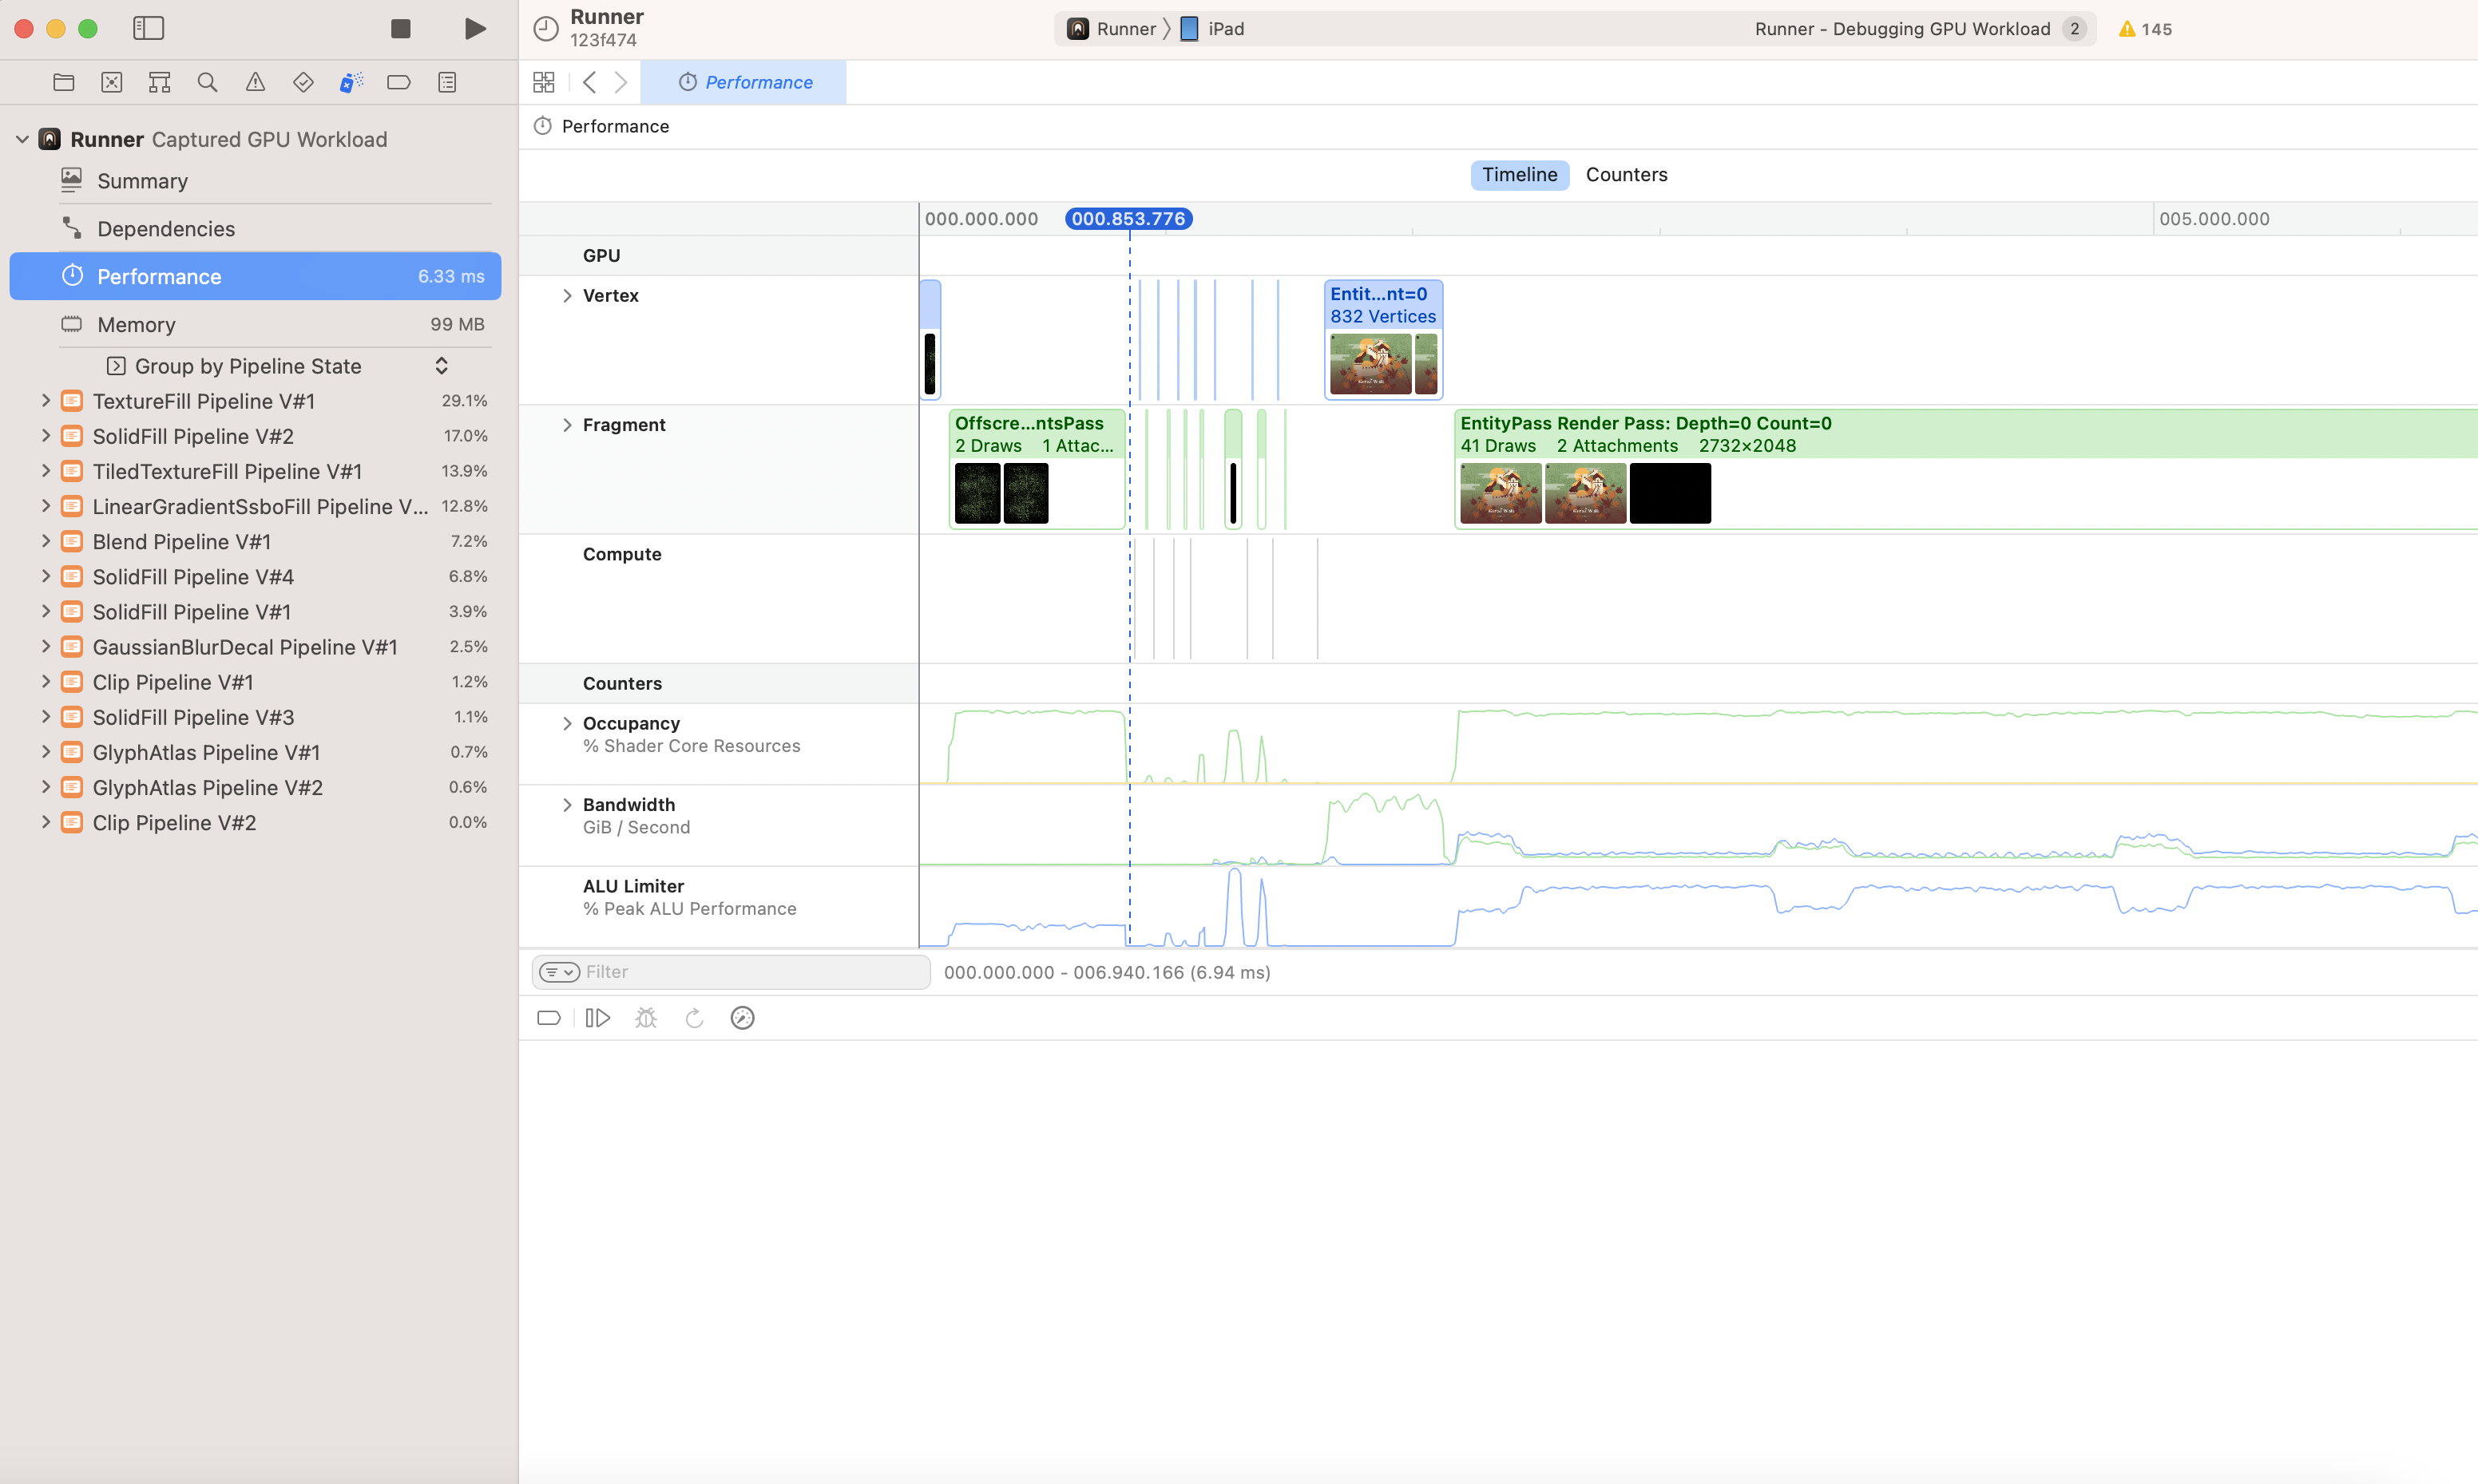This screenshot has width=2478, height=1484.
Task: Open the Breakpoint navigator icon
Action: (398, 82)
